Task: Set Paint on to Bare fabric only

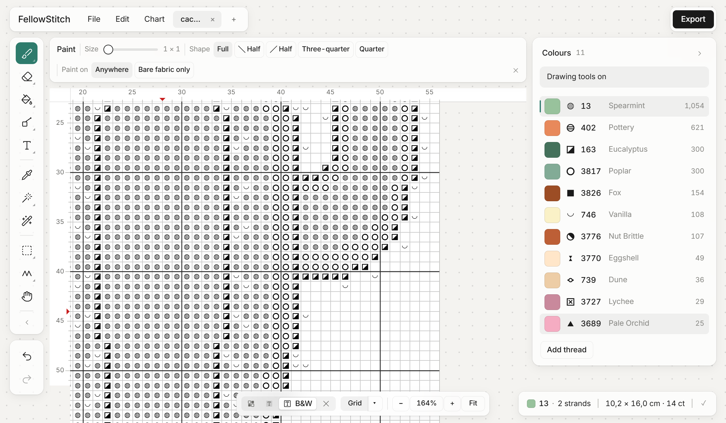Action: (164, 70)
